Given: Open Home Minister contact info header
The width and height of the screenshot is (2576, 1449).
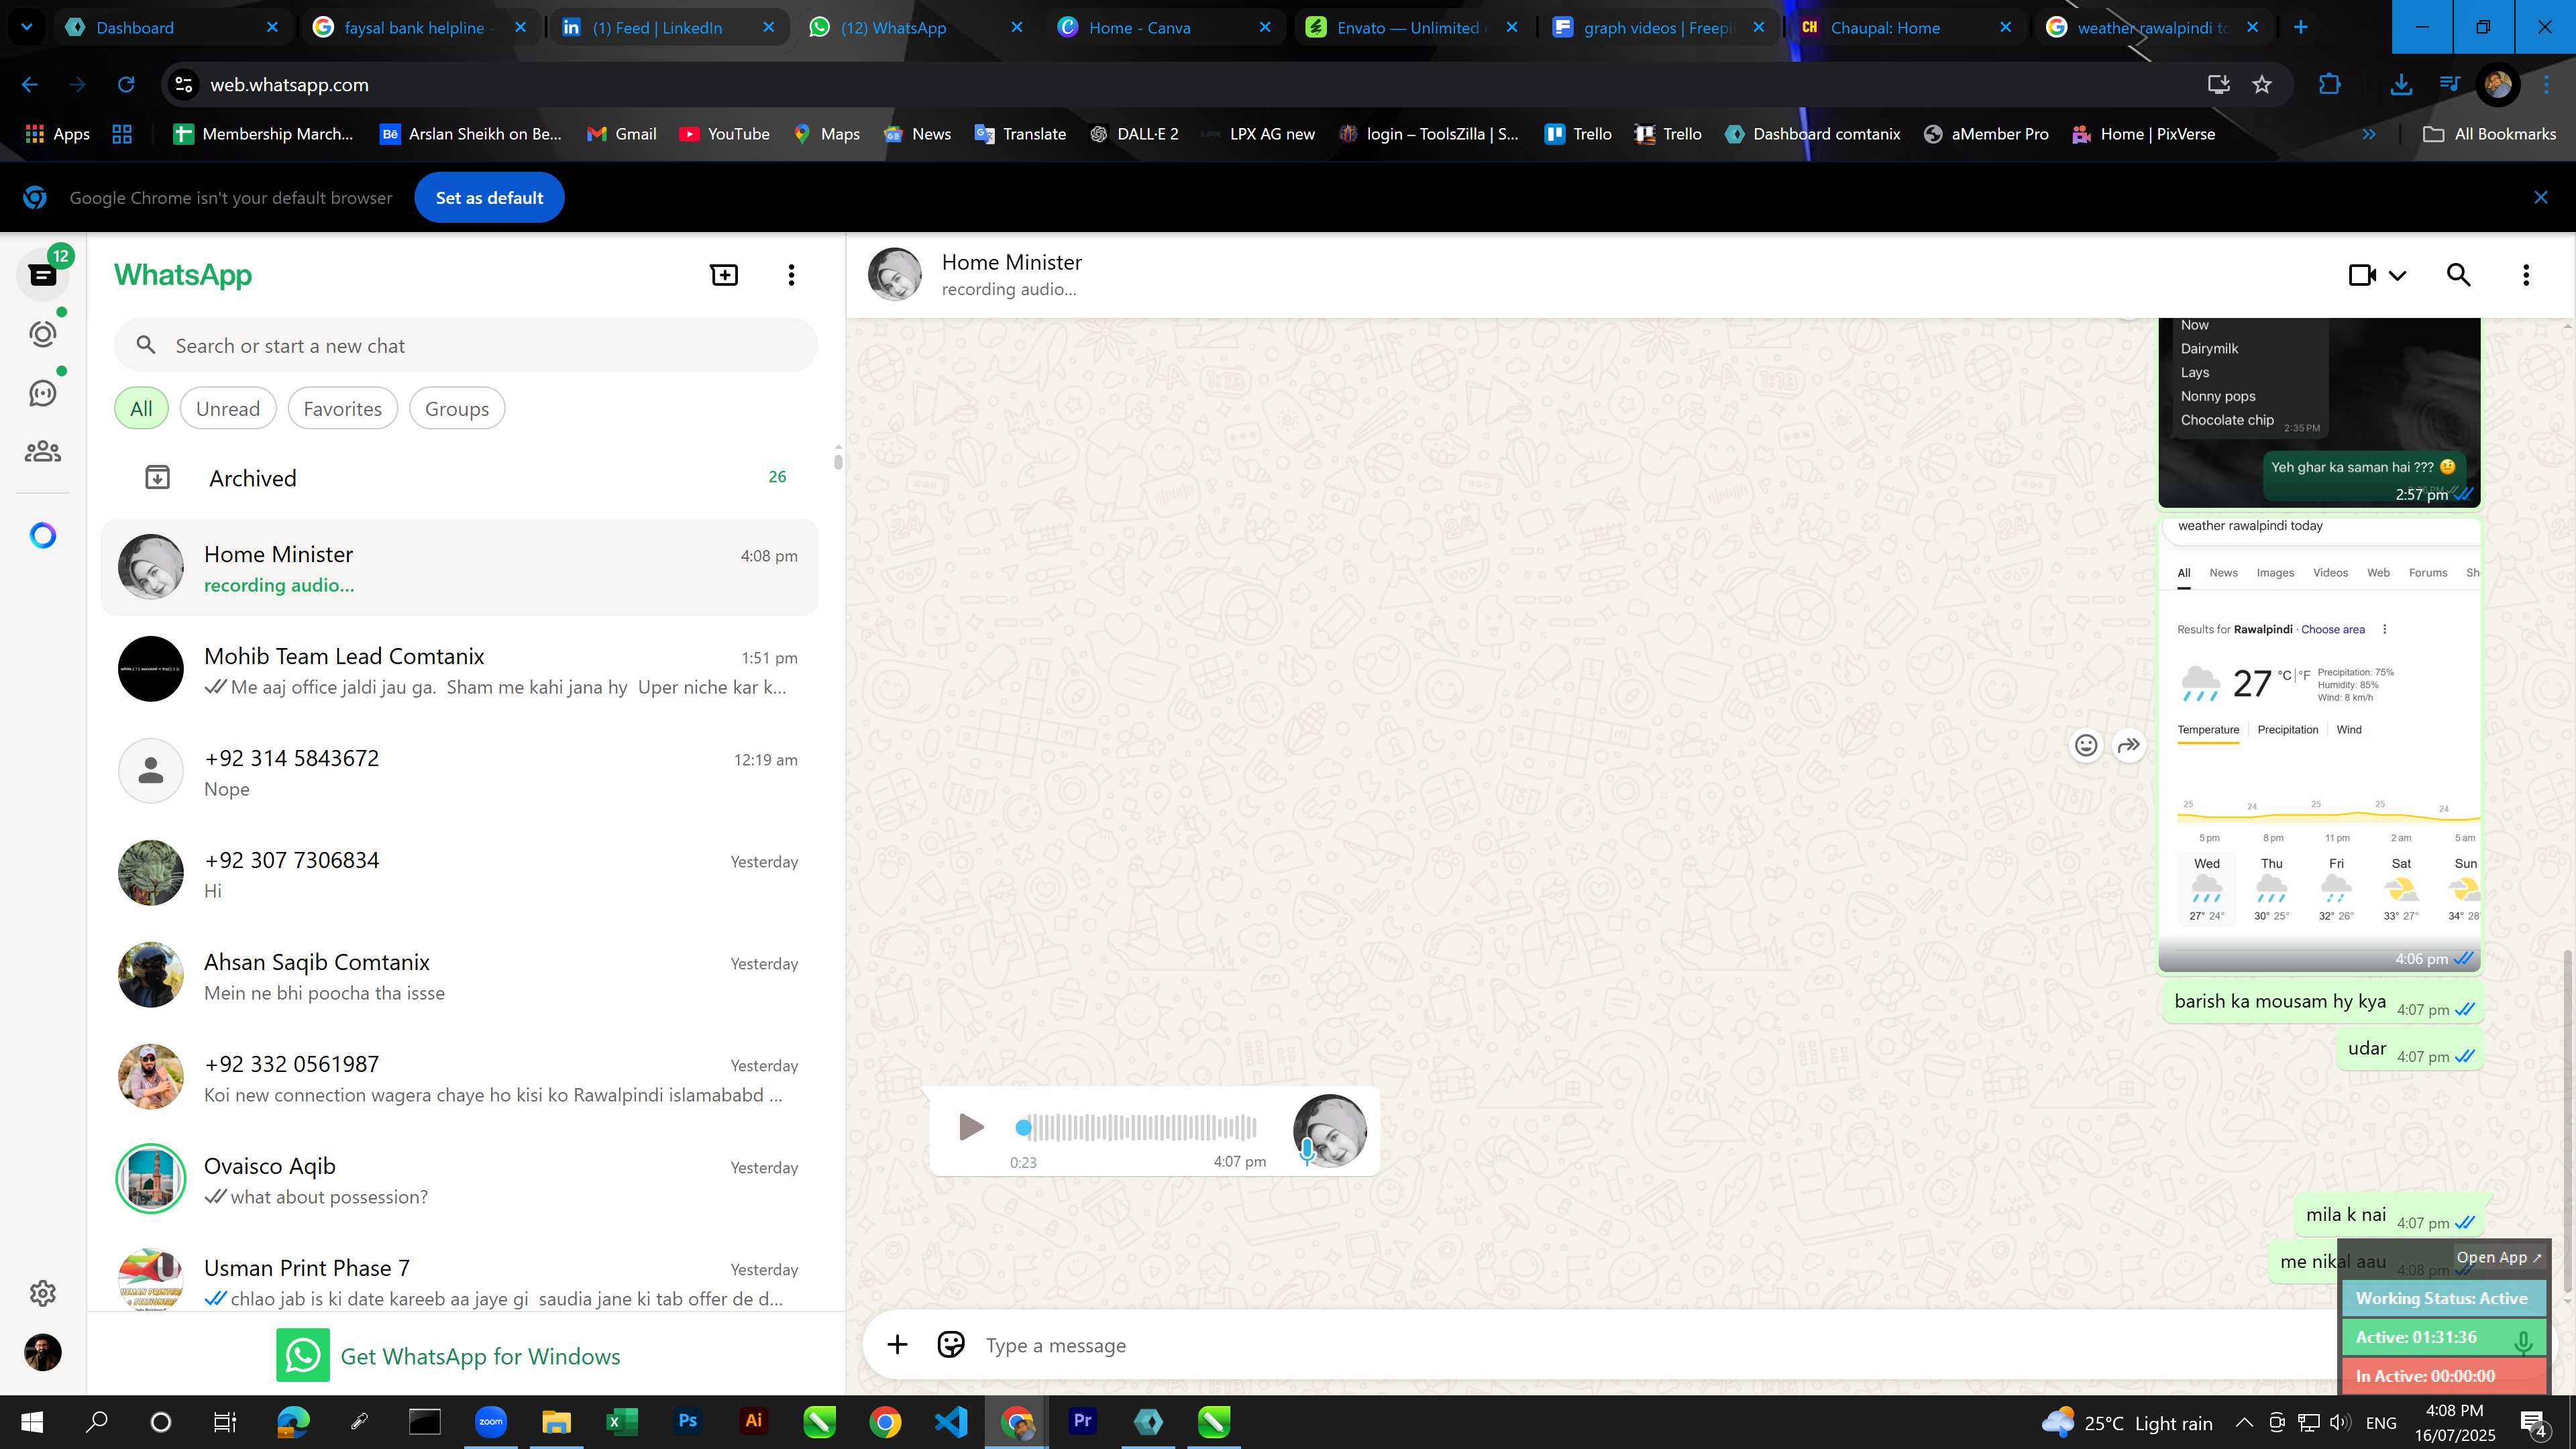Looking at the screenshot, I should [x=1012, y=274].
